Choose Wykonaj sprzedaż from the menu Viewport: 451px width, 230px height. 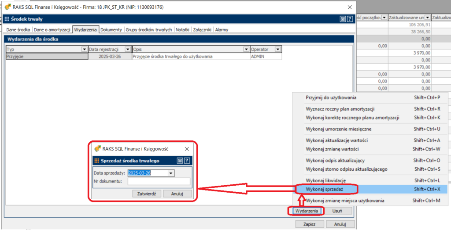tap(370, 189)
